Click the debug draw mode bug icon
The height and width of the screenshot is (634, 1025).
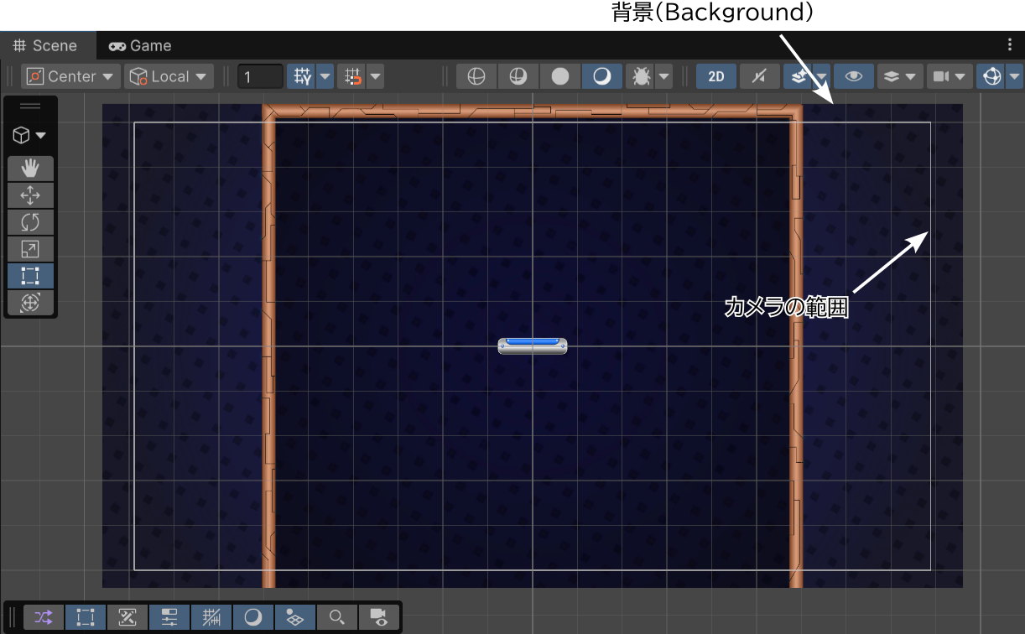coord(641,76)
